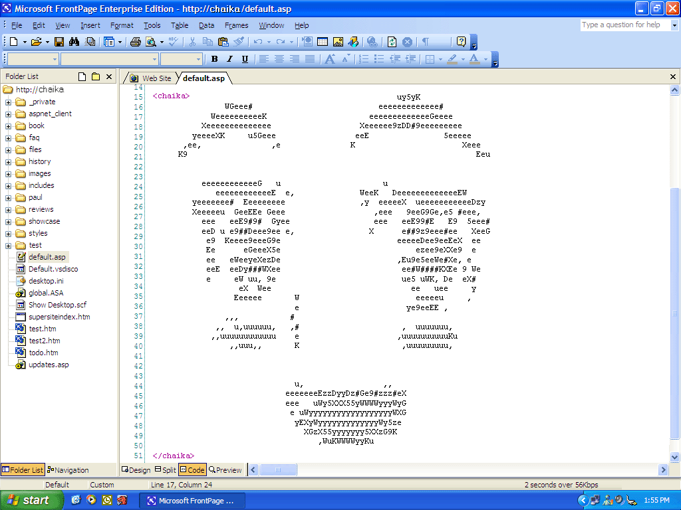Close the Folder List pane
This screenshot has height=510, width=681.
click(x=109, y=77)
